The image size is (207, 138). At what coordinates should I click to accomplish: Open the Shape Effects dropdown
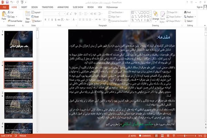click(x=174, y=21)
